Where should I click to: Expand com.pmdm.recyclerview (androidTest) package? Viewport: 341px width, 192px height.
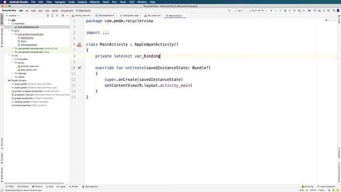click(x=12, y=49)
